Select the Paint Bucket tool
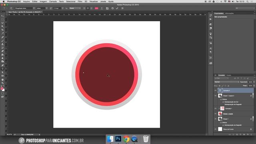This screenshot has width=256, height=144. click(2, 54)
